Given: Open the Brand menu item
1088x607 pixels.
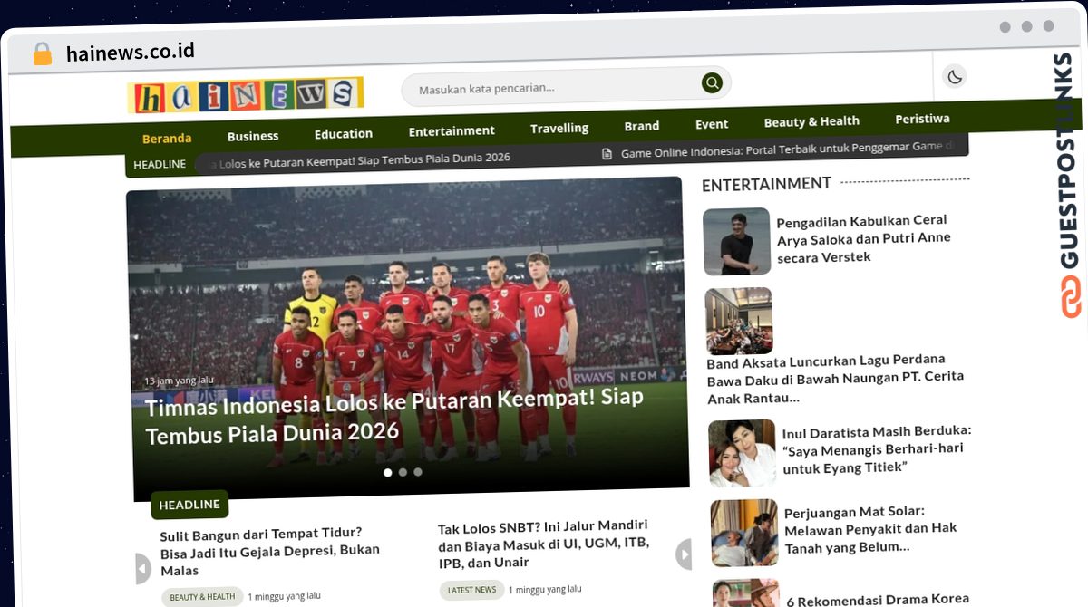Looking at the screenshot, I should (x=642, y=126).
